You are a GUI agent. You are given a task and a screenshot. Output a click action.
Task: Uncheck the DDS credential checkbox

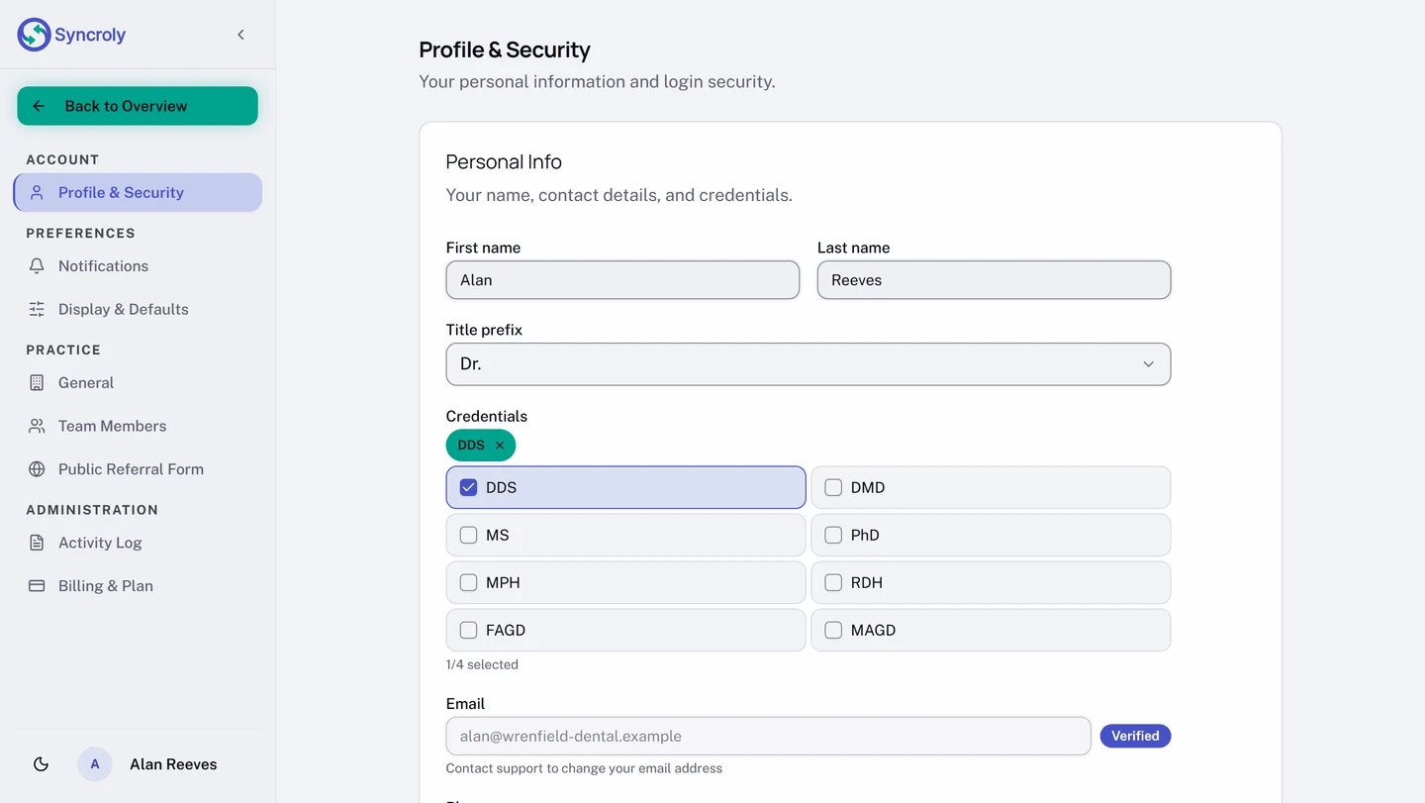pos(469,487)
